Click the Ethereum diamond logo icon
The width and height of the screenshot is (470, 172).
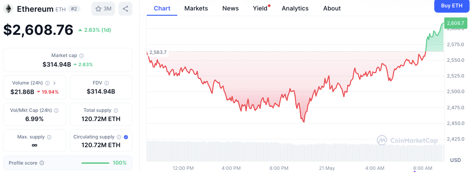(x=8, y=9)
